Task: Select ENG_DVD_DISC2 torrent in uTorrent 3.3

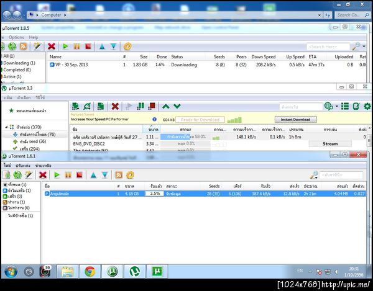Action: point(89,143)
